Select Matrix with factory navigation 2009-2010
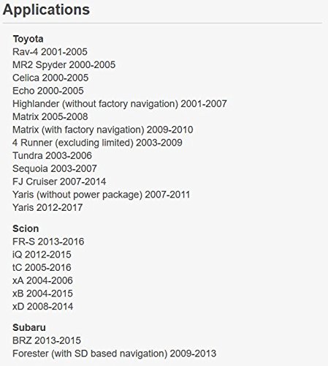The width and height of the screenshot is (328, 366). click(103, 130)
